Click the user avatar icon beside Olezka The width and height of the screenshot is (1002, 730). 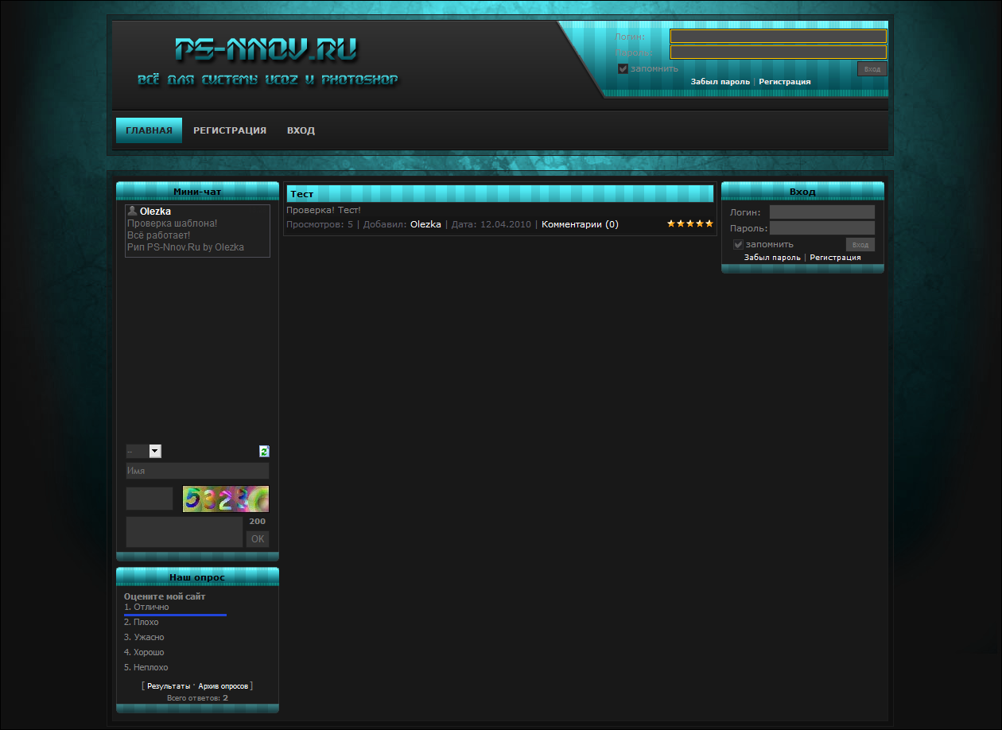[x=132, y=211]
